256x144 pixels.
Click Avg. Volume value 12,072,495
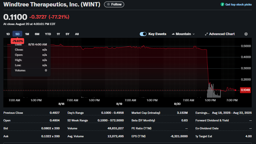[x=115, y=136]
